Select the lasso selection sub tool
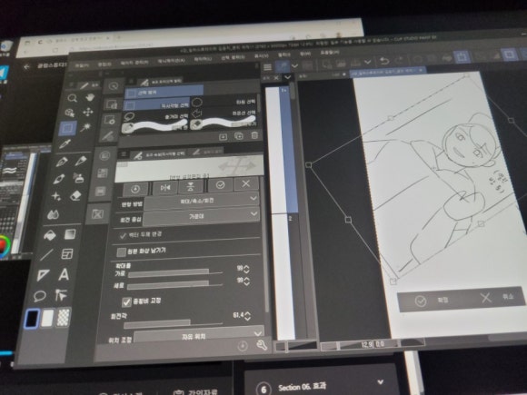Screen dimensions: 527x395 tap(155, 116)
